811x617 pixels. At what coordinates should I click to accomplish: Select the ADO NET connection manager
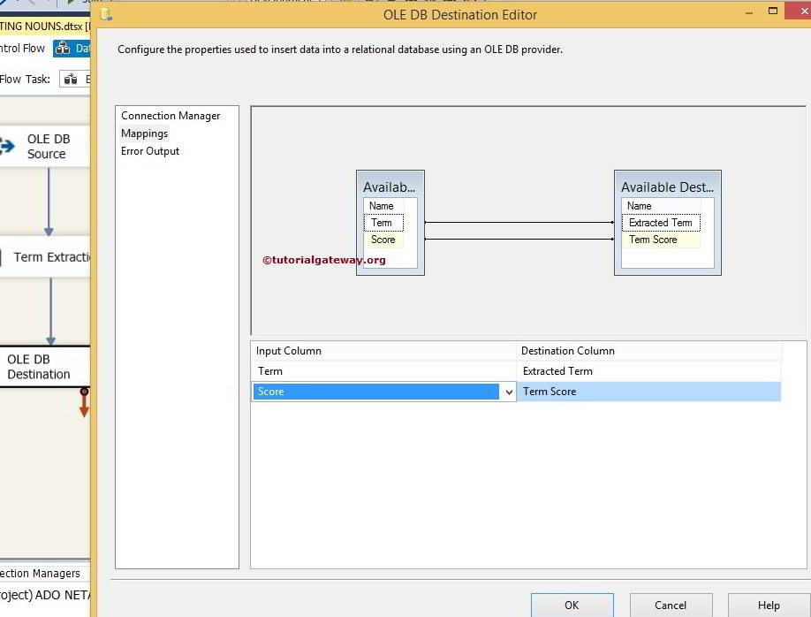(x=44, y=592)
